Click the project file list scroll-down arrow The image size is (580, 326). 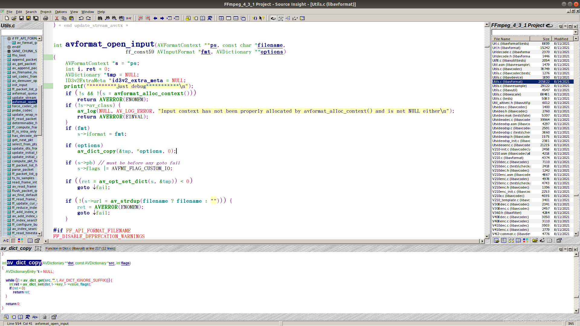click(x=576, y=234)
